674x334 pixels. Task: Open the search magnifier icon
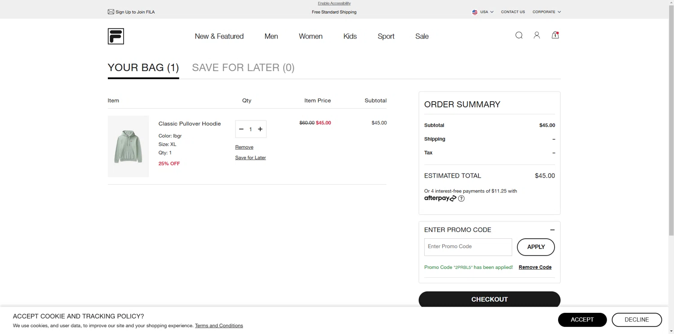(x=519, y=36)
